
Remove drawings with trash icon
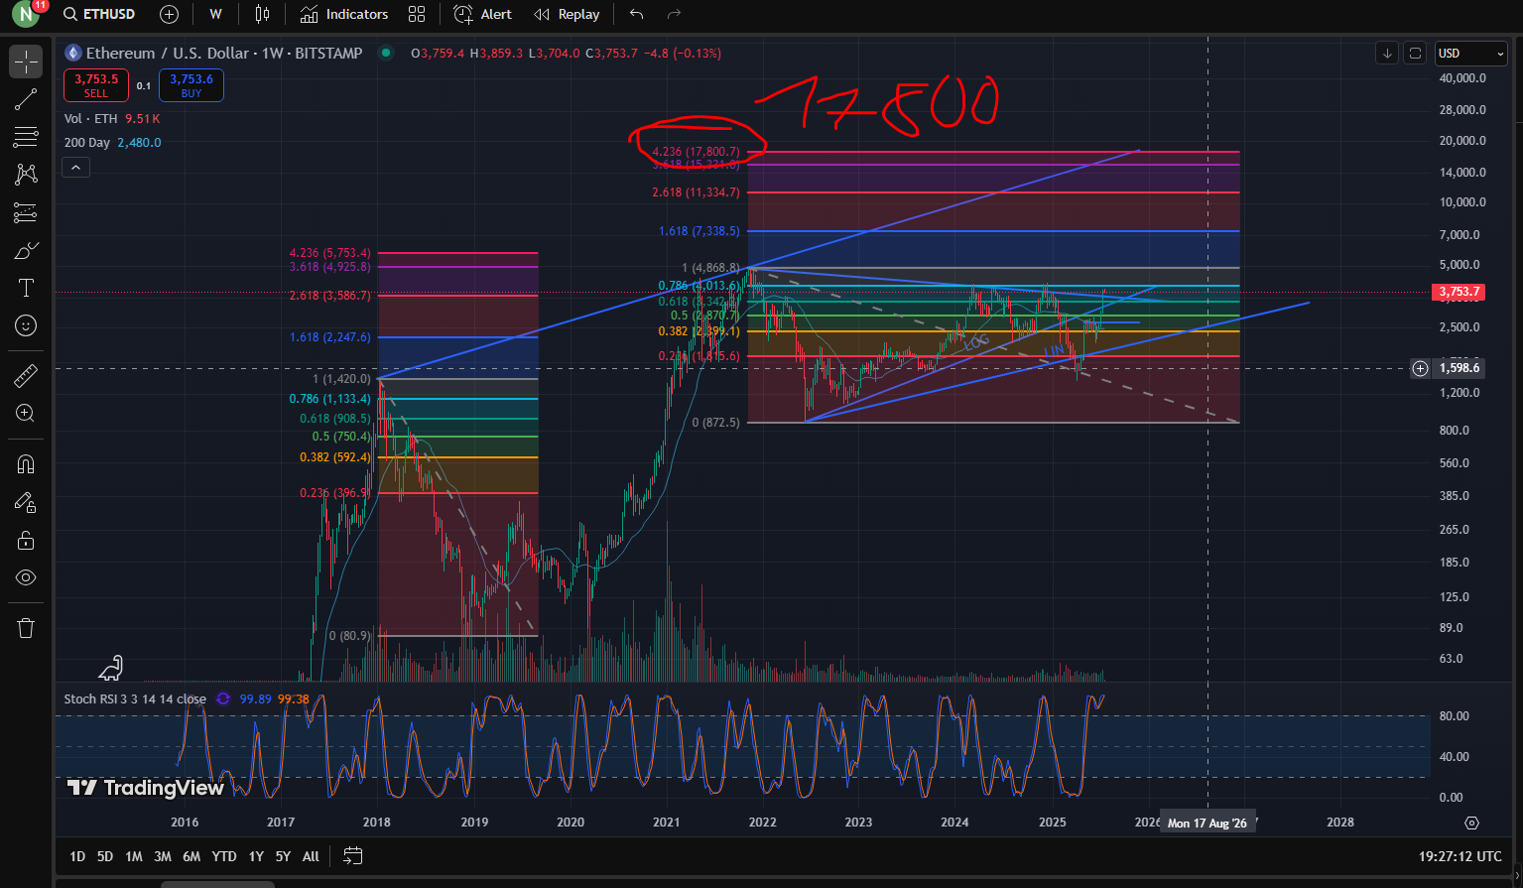click(x=26, y=628)
